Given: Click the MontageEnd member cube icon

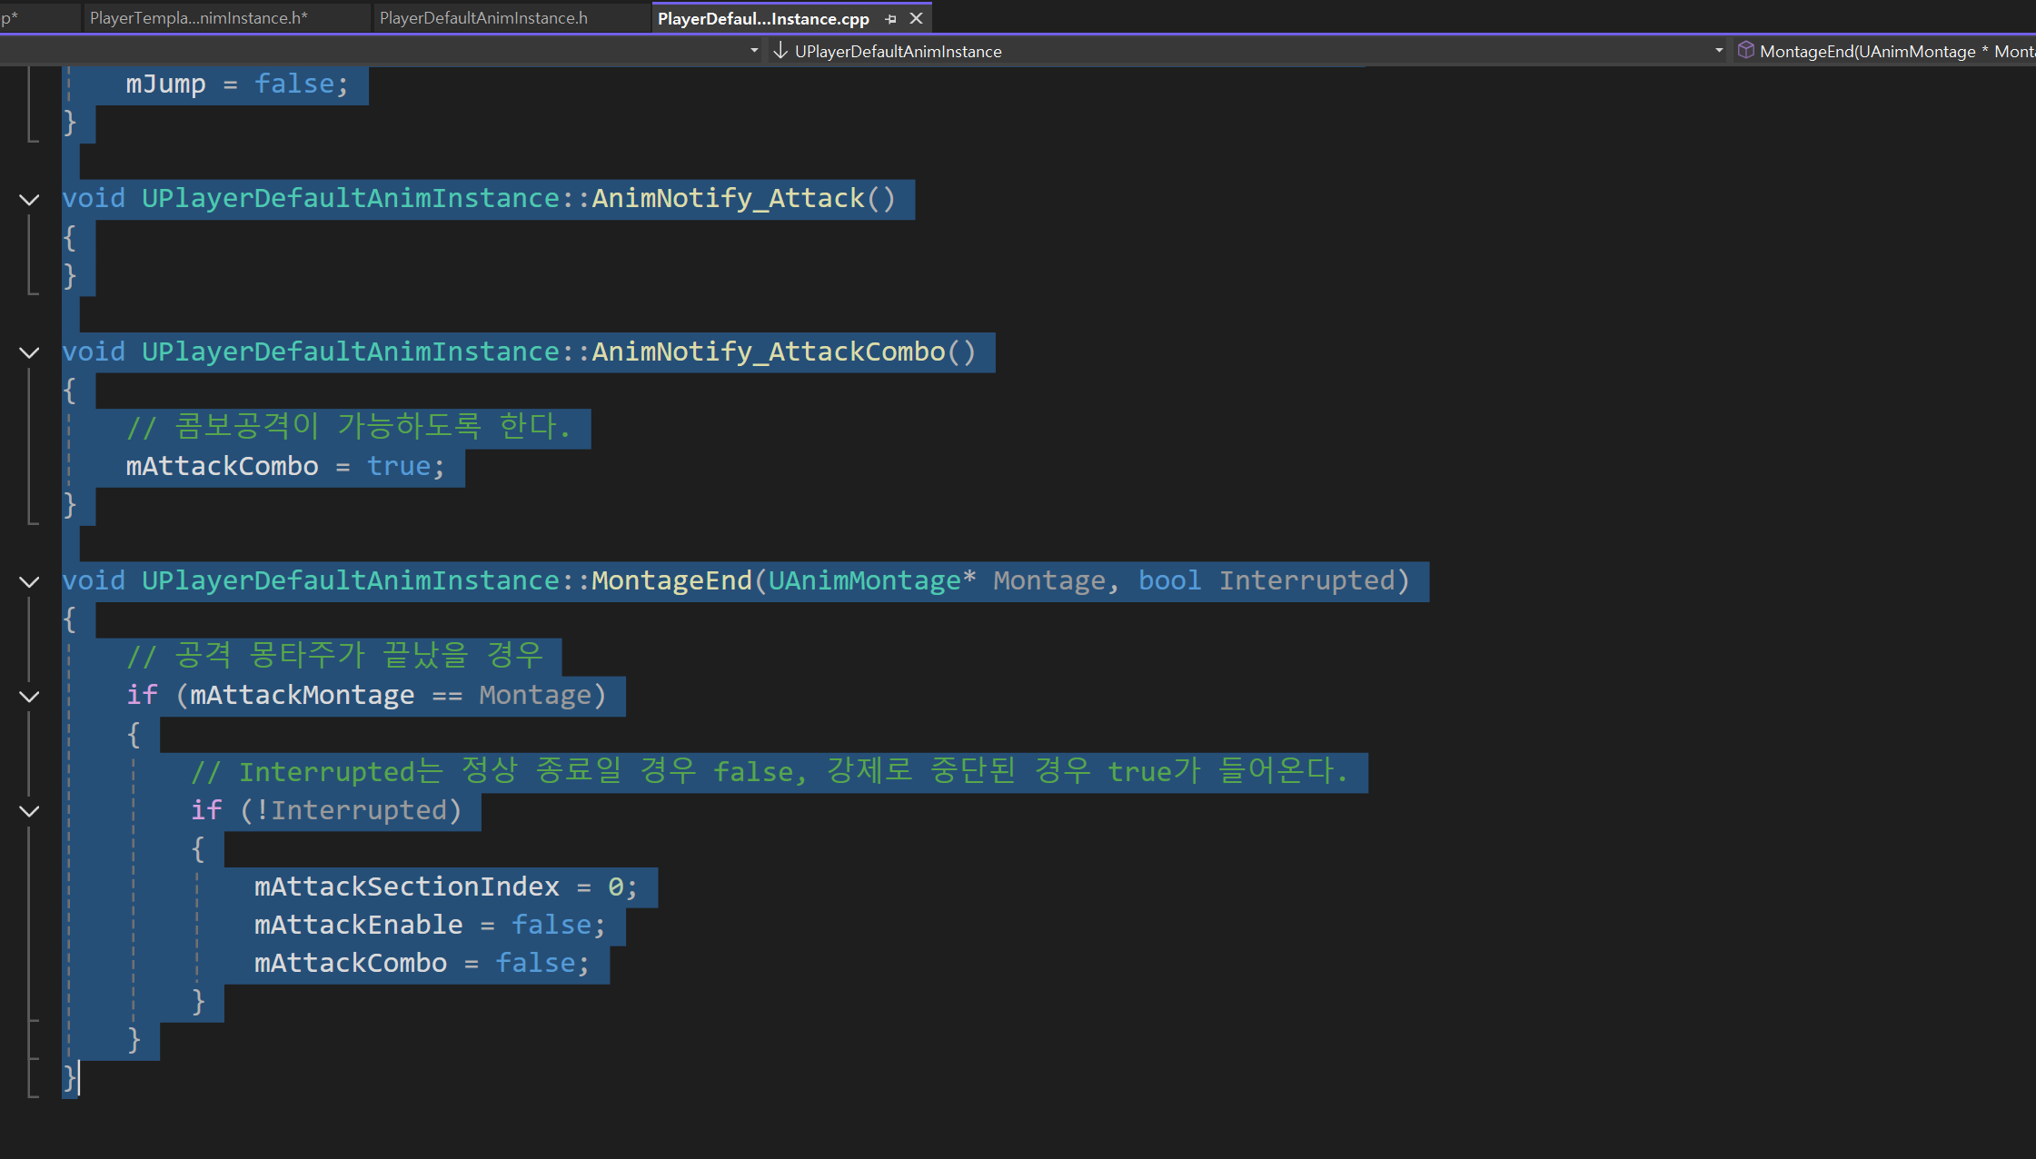Looking at the screenshot, I should [1745, 51].
